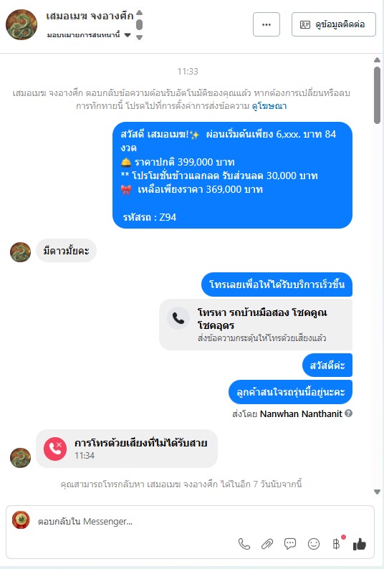384x569 pixels.
Task: Send a thumbs-up like
Action: pos(360,544)
